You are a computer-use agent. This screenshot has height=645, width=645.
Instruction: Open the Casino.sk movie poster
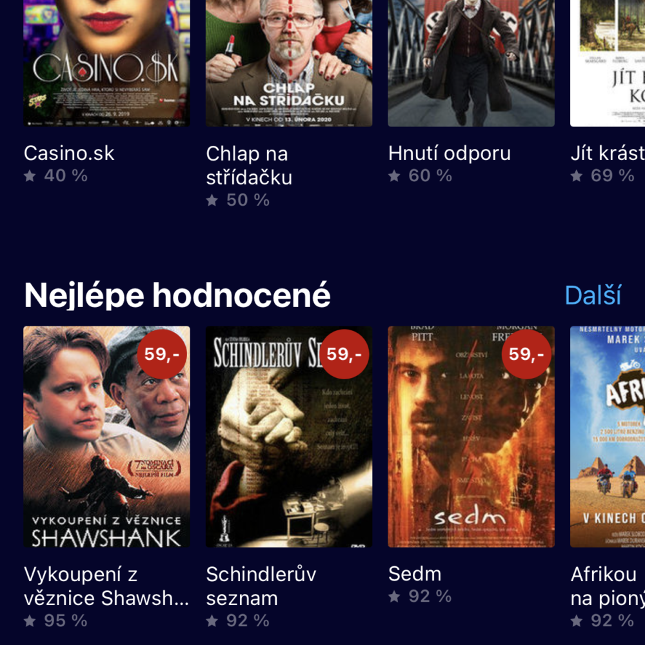click(106, 63)
